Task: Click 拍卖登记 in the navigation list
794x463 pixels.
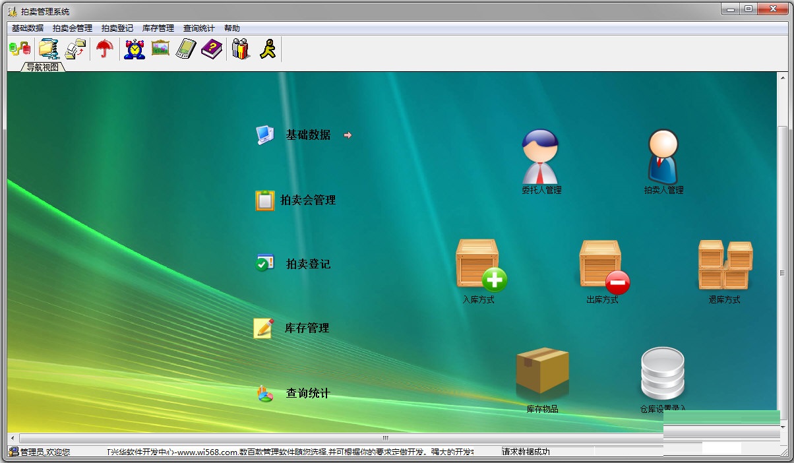Action: coord(308,264)
